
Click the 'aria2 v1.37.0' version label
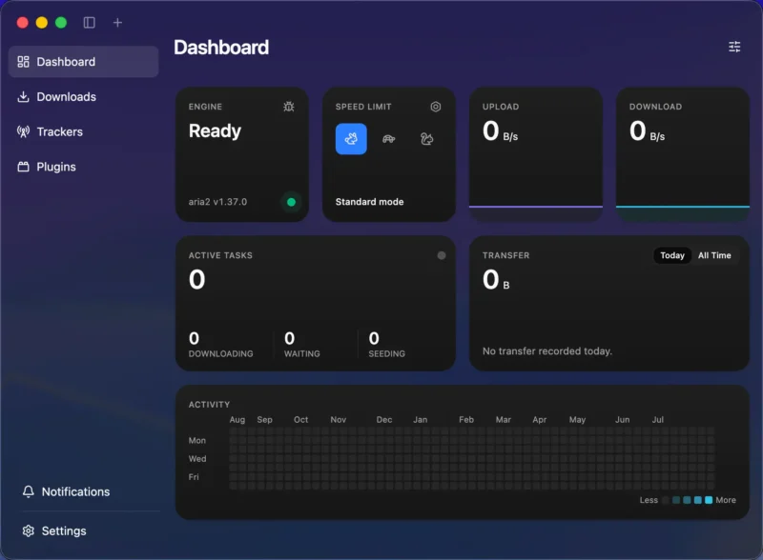point(217,202)
